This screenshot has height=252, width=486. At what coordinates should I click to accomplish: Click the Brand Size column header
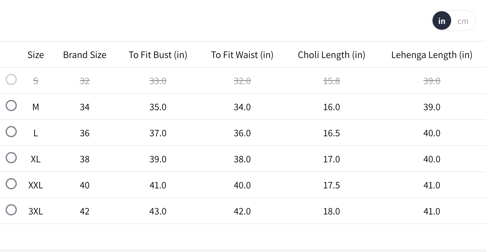[x=85, y=55]
